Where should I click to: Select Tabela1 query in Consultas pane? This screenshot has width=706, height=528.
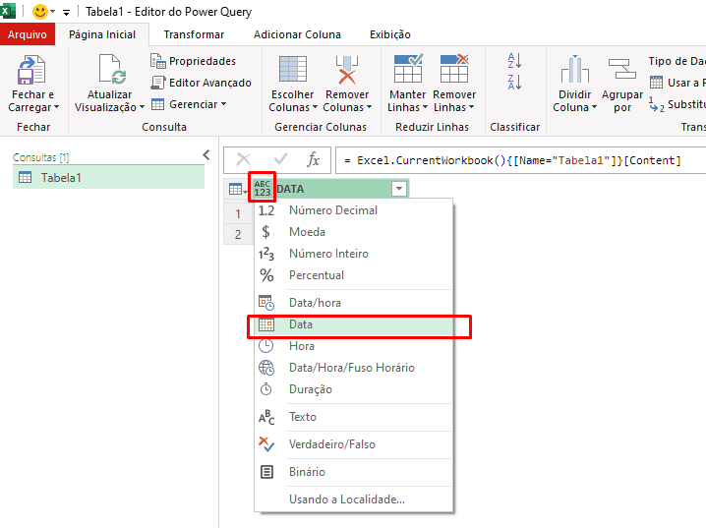[108, 177]
